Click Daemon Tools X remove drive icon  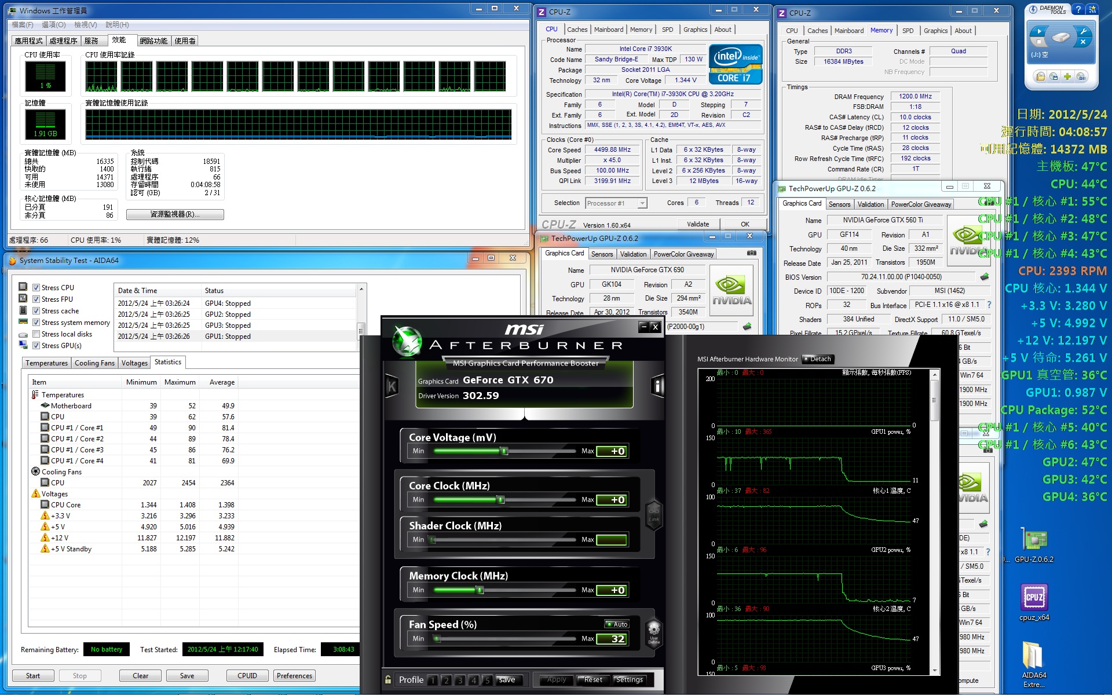click(1083, 42)
